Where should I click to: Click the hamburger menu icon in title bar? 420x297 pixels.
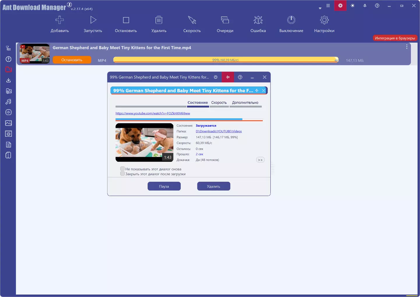click(x=328, y=6)
